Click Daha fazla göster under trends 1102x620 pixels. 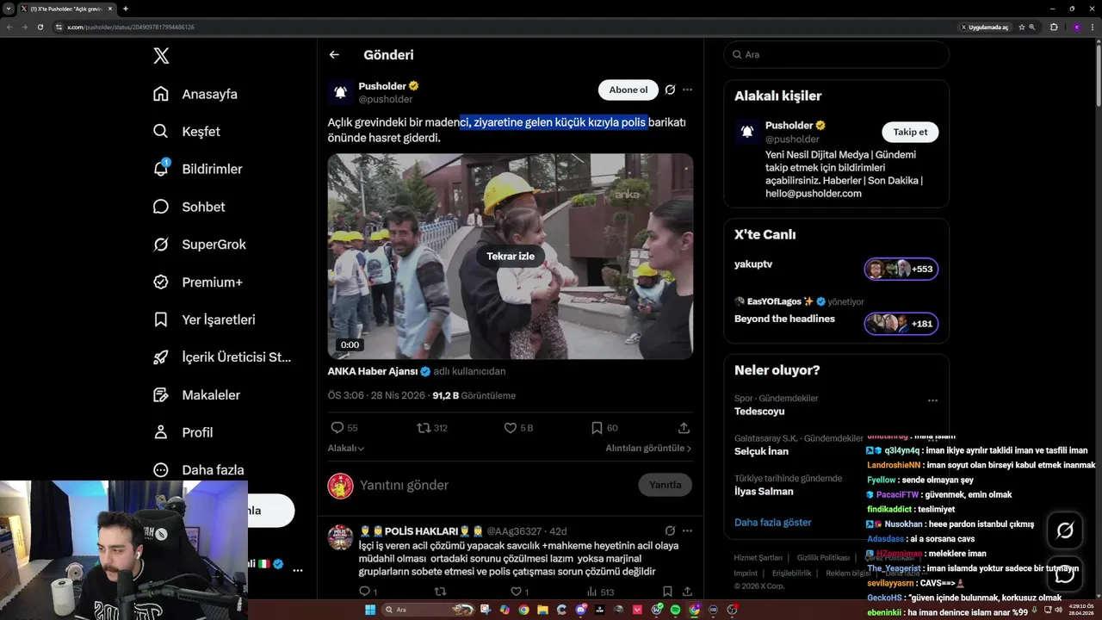(x=773, y=522)
